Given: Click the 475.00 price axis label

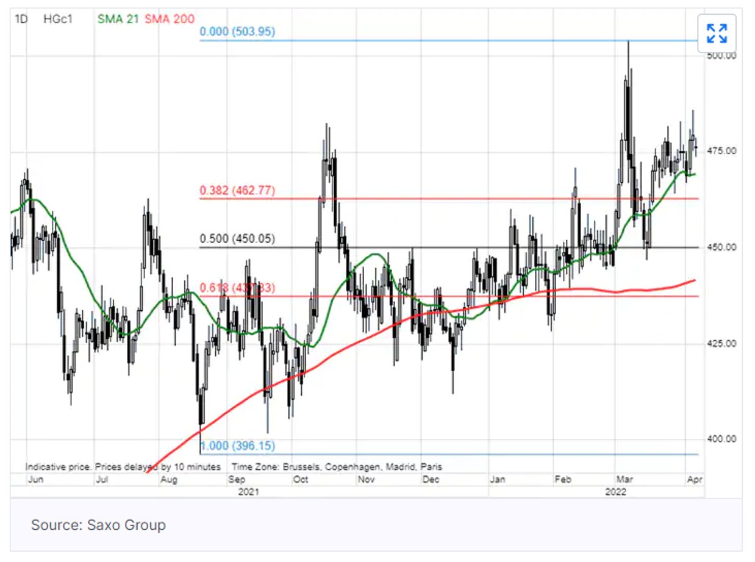Looking at the screenshot, I should (x=722, y=151).
